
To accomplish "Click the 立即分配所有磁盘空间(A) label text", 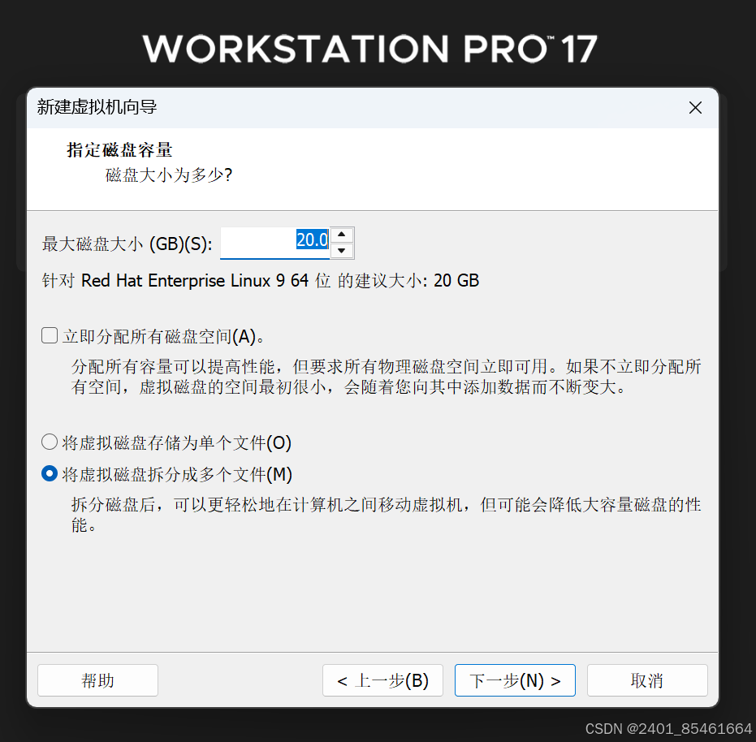I will point(164,336).
